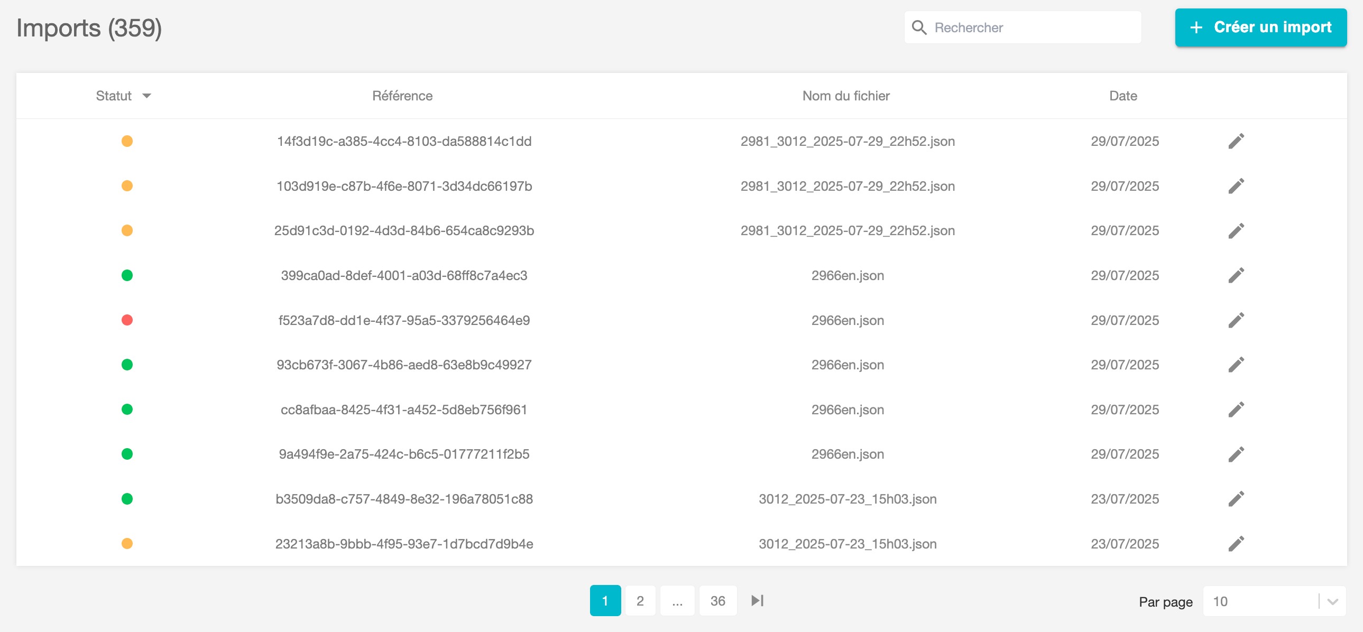Click the Créer un import button
Image resolution: width=1363 pixels, height=632 pixels.
click(1260, 27)
